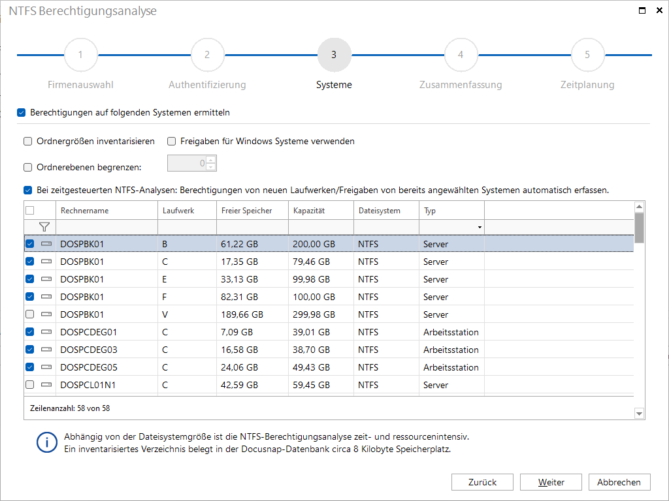The width and height of the screenshot is (669, 501).
Task: Uncheck DOSPBK01 drive B row
Action: pos(30,244)
